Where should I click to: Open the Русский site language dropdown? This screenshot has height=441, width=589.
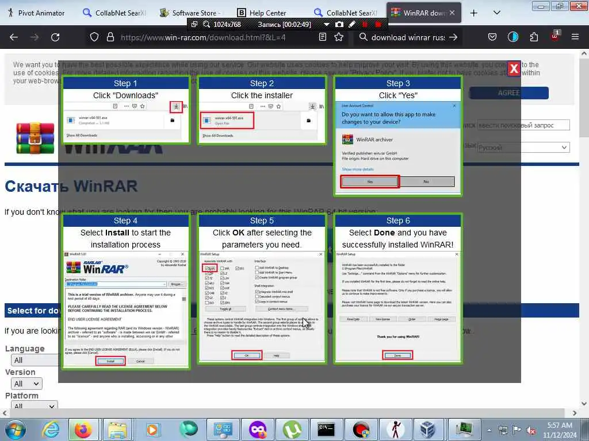tap(523, 148)
